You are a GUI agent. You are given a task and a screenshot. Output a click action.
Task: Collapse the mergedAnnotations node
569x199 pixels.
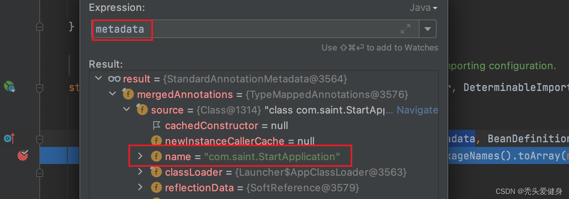112,94
